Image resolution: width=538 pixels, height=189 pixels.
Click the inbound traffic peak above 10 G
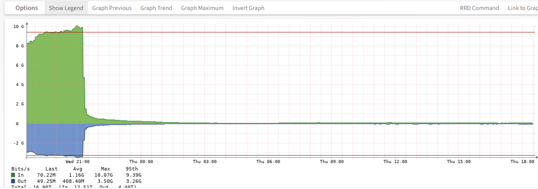(77, 27)
